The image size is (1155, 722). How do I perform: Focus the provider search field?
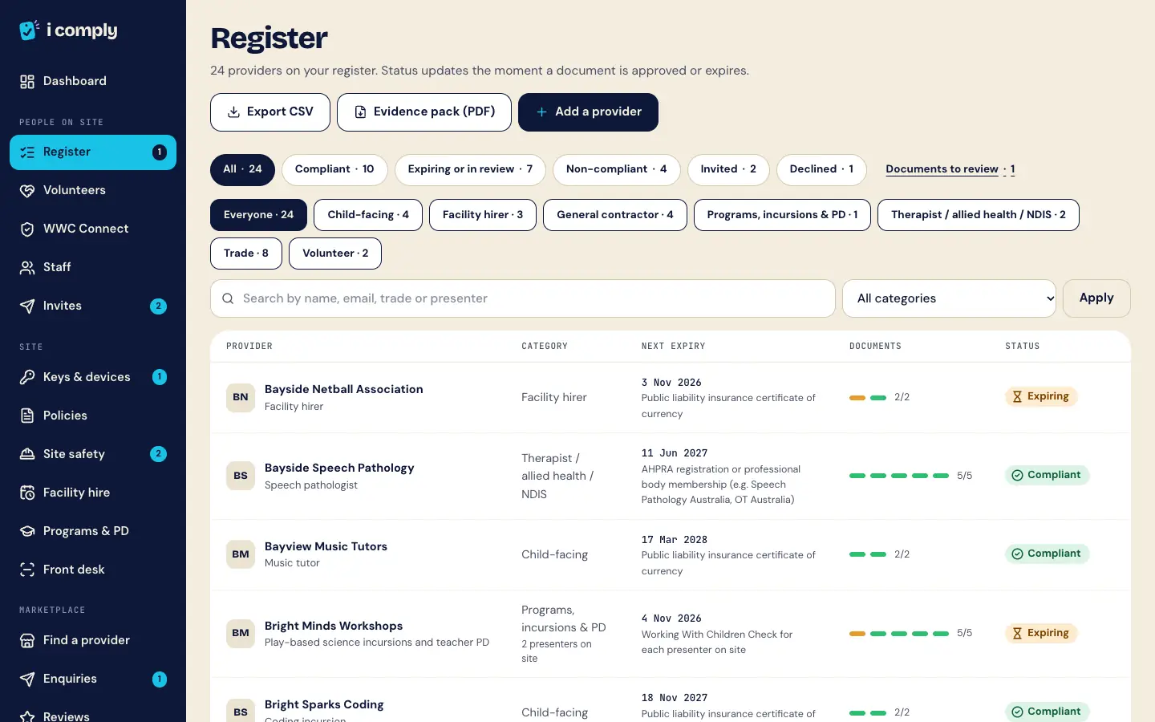tap(523, 298)
